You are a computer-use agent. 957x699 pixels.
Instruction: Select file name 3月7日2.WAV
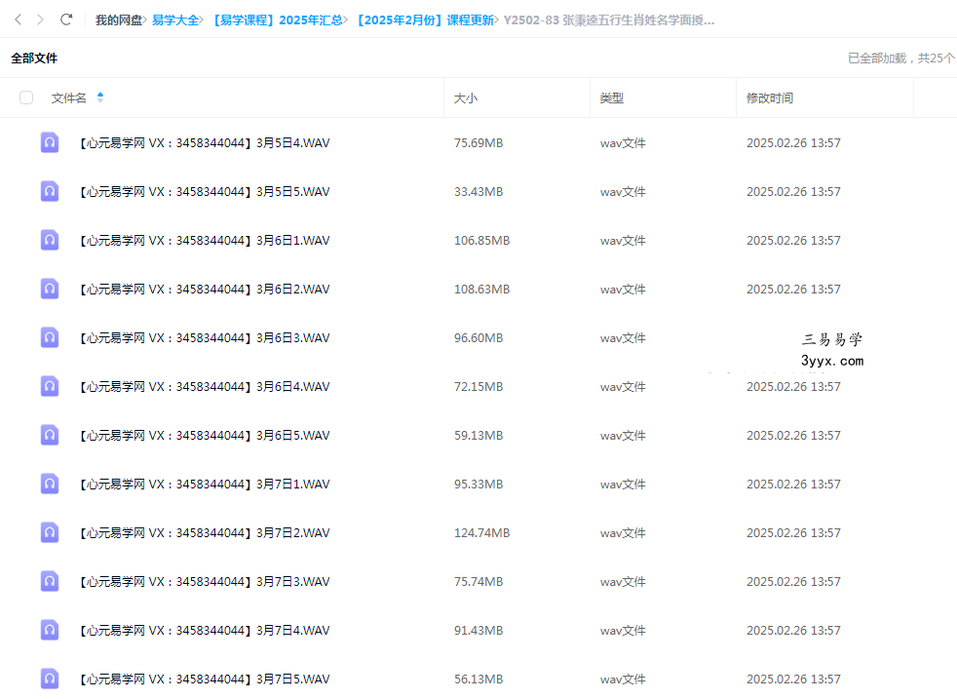tap(204, 533)
